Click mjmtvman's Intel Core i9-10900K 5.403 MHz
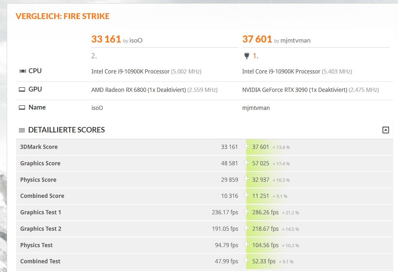398x272 pixels. pos(297,72)
